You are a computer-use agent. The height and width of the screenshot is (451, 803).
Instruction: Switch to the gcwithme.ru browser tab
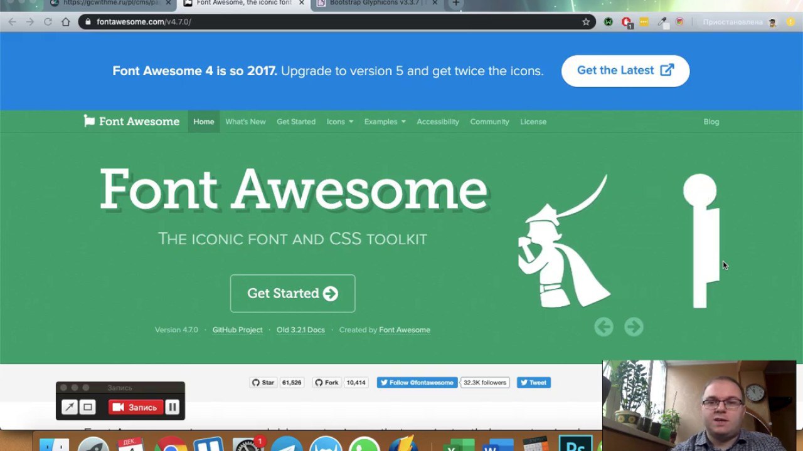(110, 3)
